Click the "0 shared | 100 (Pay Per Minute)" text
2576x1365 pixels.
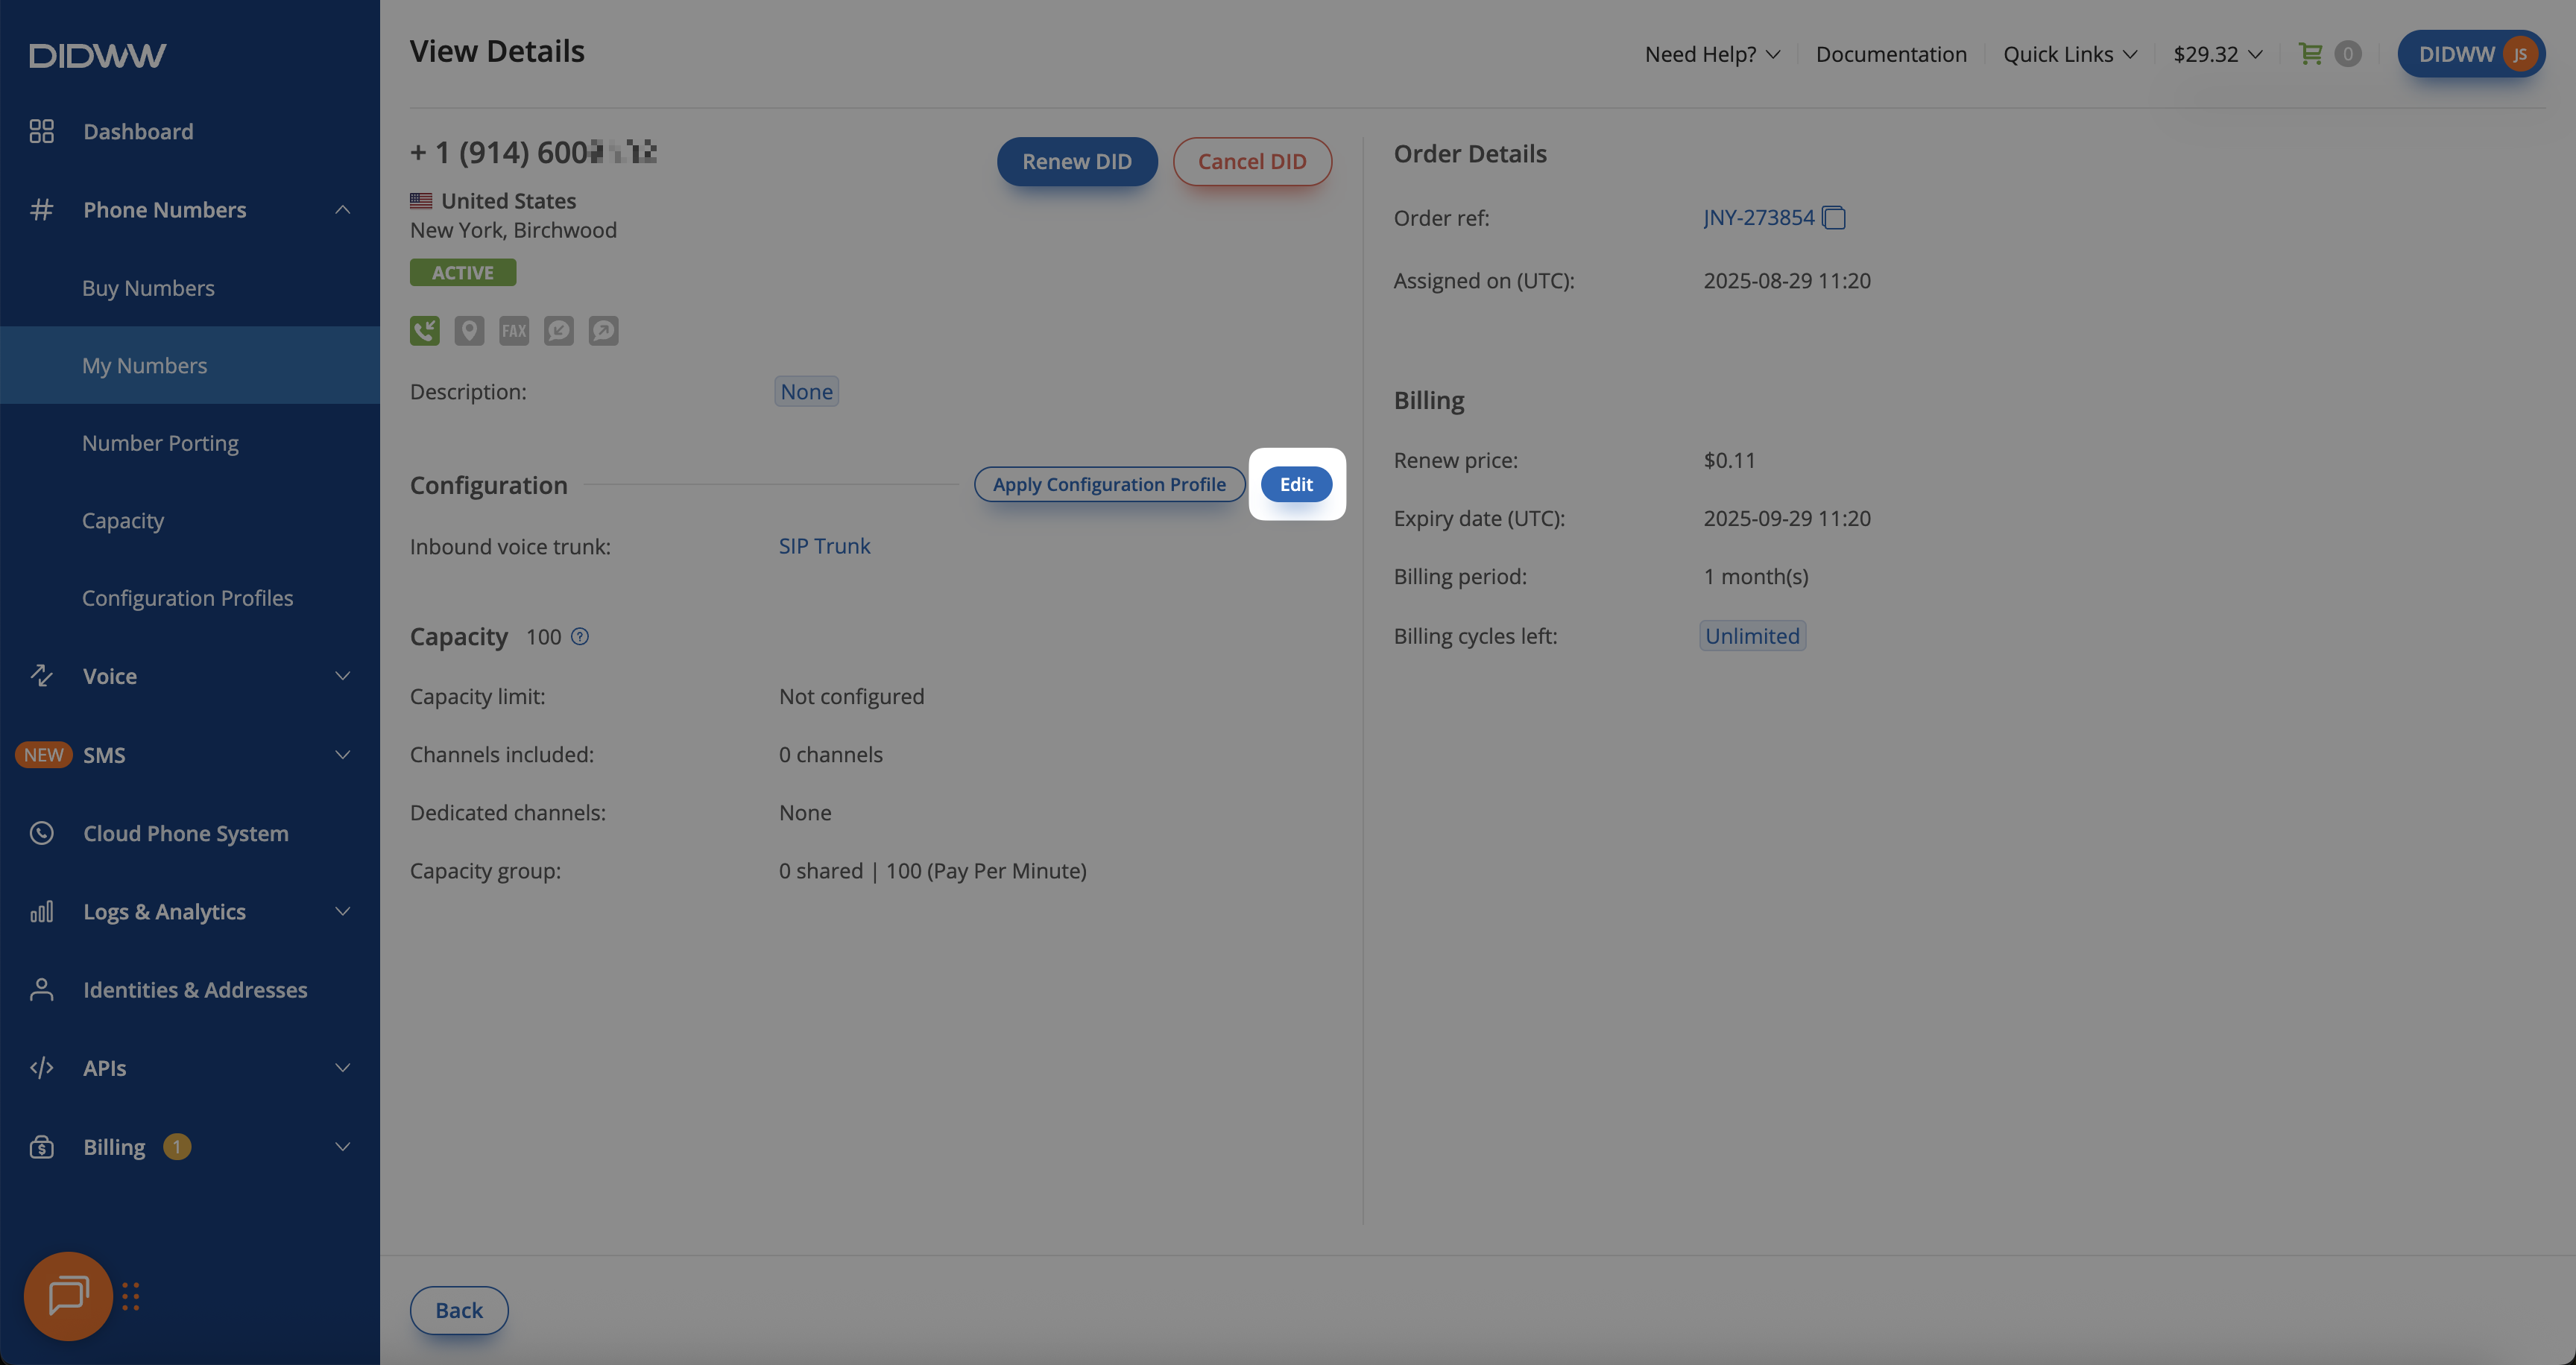pos(932,870)
